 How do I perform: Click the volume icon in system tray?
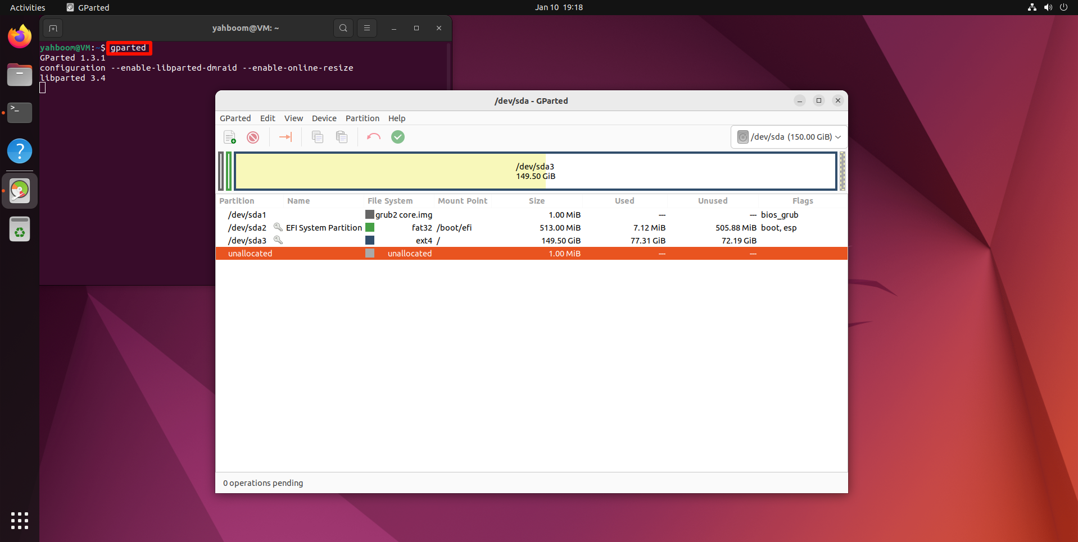pyautogui.click(x=1048, y=7)
